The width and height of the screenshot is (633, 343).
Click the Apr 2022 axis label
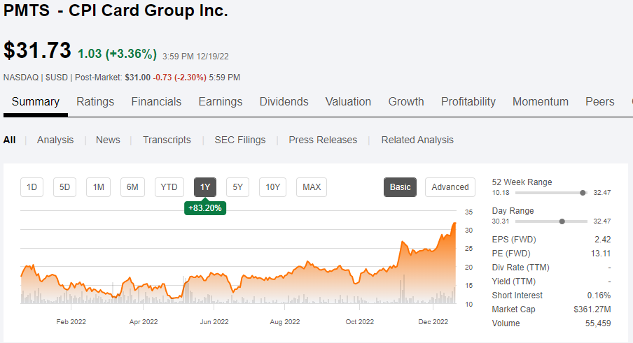click(144, 321)
